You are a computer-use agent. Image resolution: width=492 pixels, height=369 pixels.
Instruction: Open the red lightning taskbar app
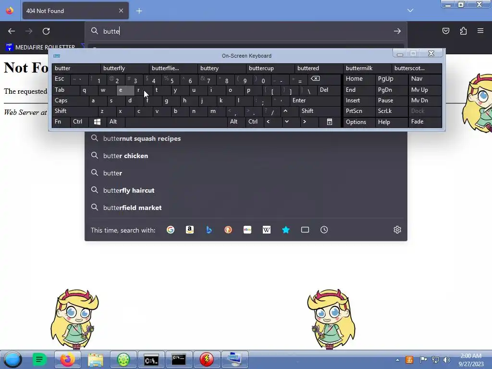point(207,359)
